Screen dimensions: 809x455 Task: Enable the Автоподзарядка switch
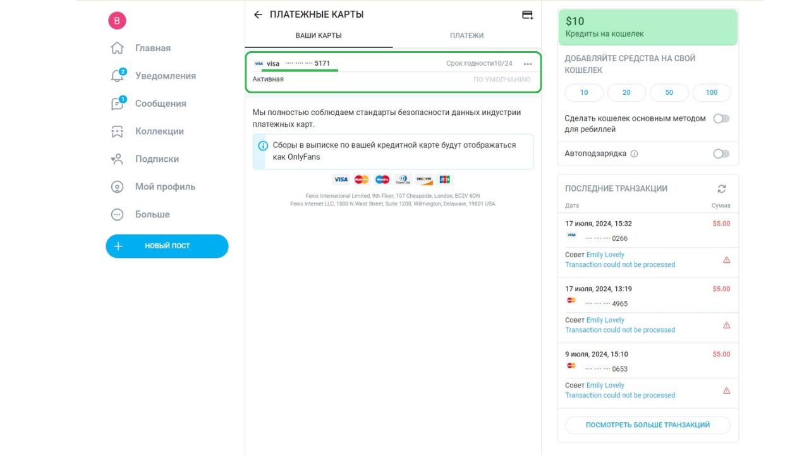click(x=721, y=154)
